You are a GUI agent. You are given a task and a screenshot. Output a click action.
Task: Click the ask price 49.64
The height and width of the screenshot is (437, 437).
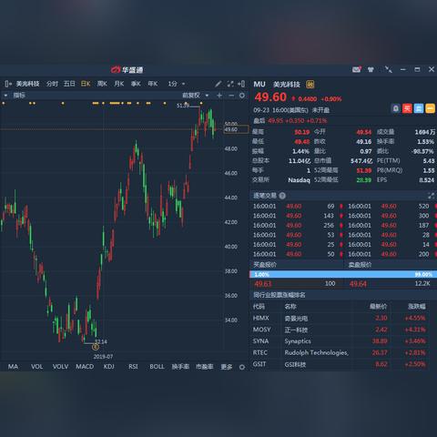pyautogui.click(x=358, y=284)
